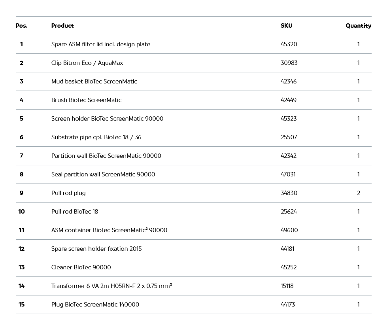The width and height of the screenshot is (389, 318).
Task: Click Brush BioTec ScreenMatic product name
Action: (86, 100)
